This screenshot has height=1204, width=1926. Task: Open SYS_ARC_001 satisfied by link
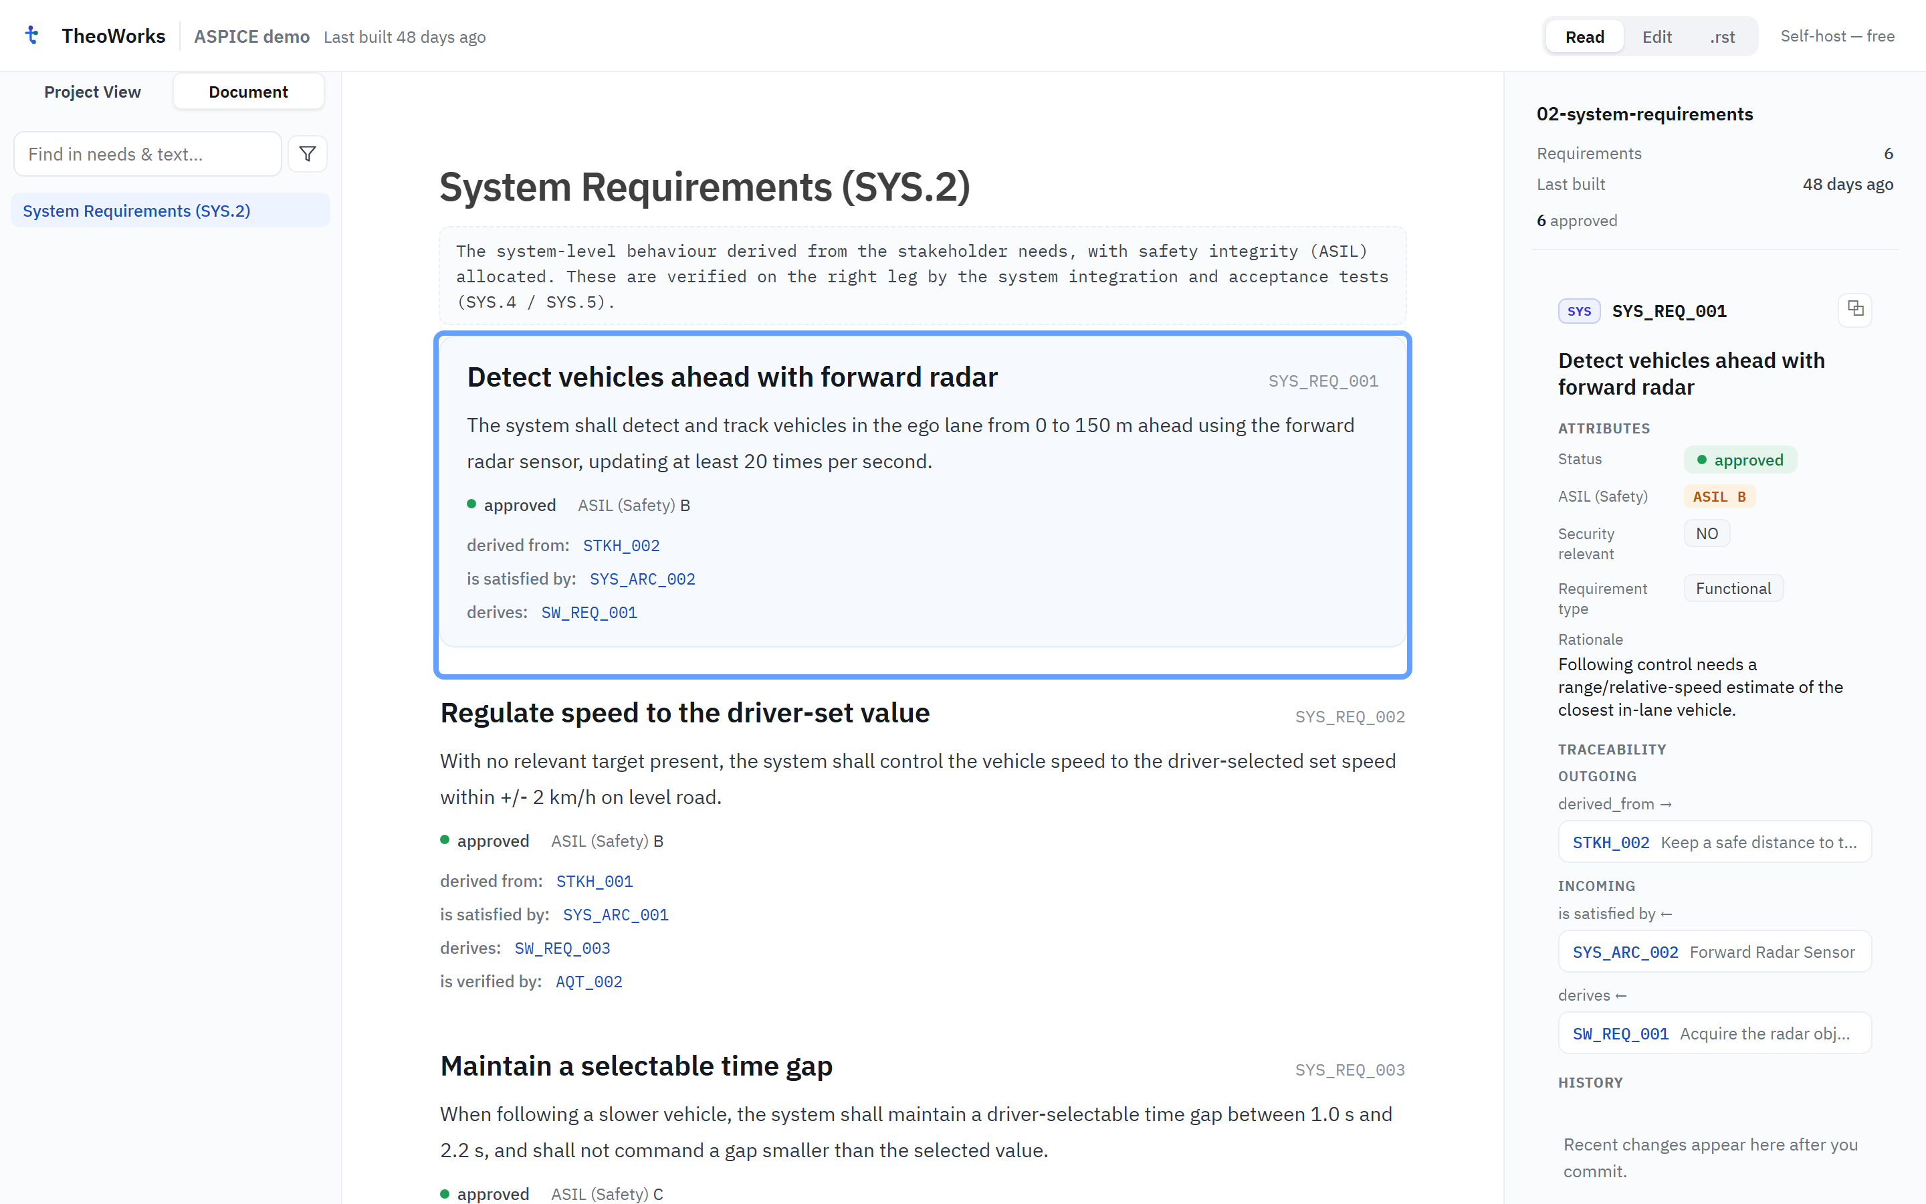(615, 915)
